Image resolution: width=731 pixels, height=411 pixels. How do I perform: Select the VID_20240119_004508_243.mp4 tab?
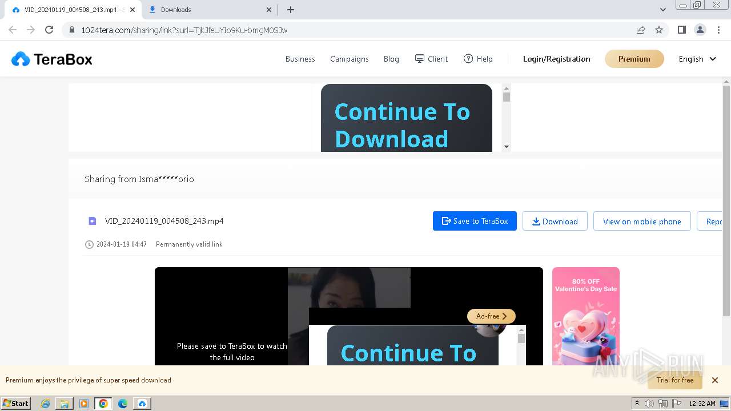click(x=73, y=10)
